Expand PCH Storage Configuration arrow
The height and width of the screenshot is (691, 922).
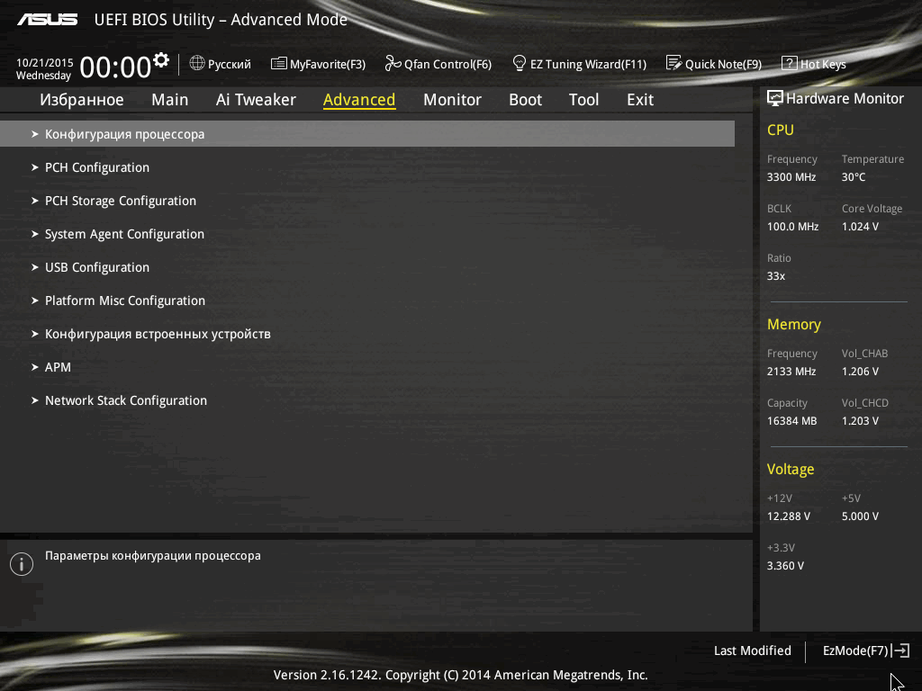(35, 201)
